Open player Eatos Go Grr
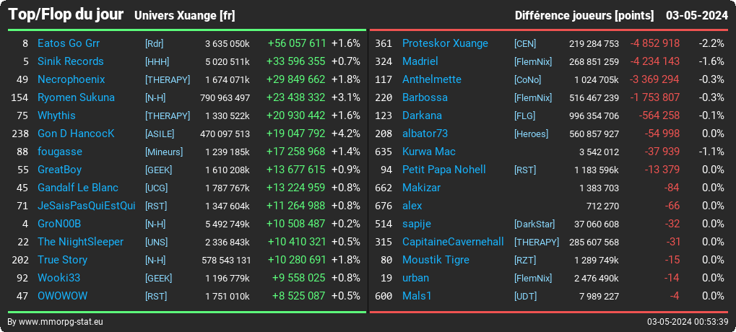This screenshot has width=736, height=332. click(69, 43)
